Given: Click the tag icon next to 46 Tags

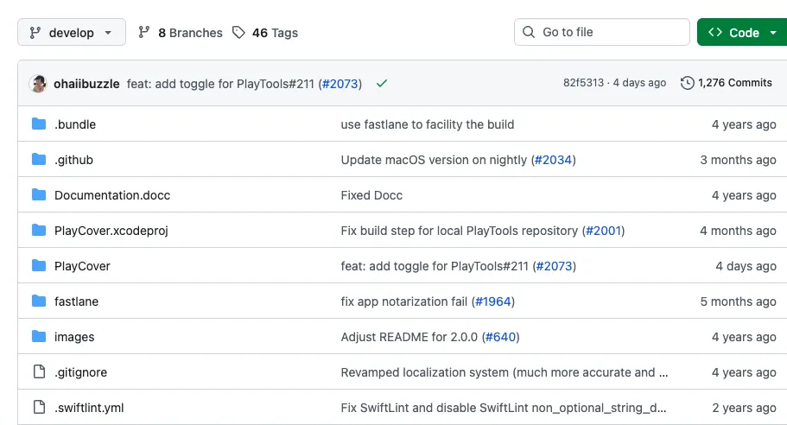Looking at the screenshot, I should pyautogui.click(x=239, y=33).
